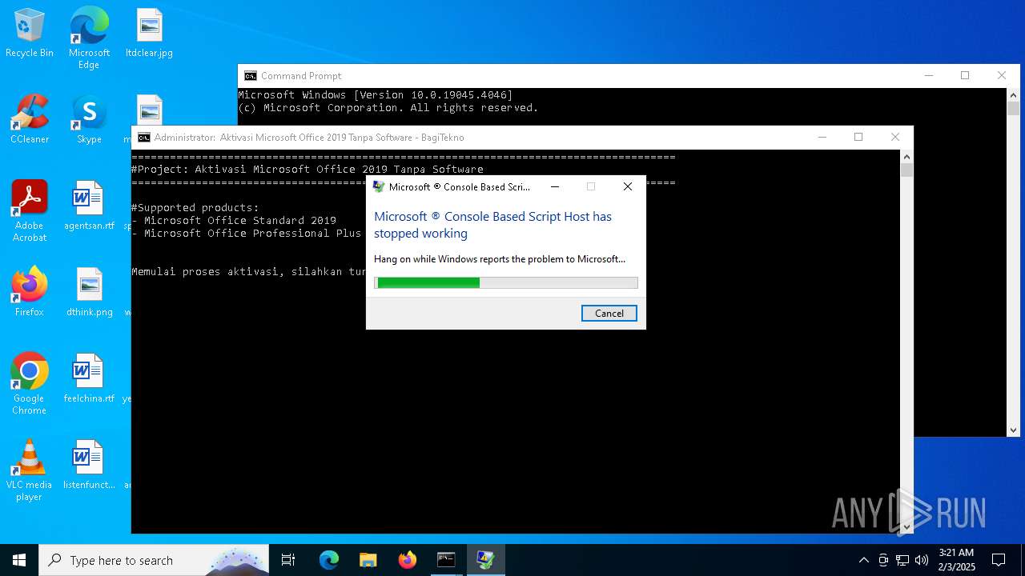Open the Command Prompt window system menu icon
The image size is (1025, 576).
pyautogui.click(x=251, y=76)
